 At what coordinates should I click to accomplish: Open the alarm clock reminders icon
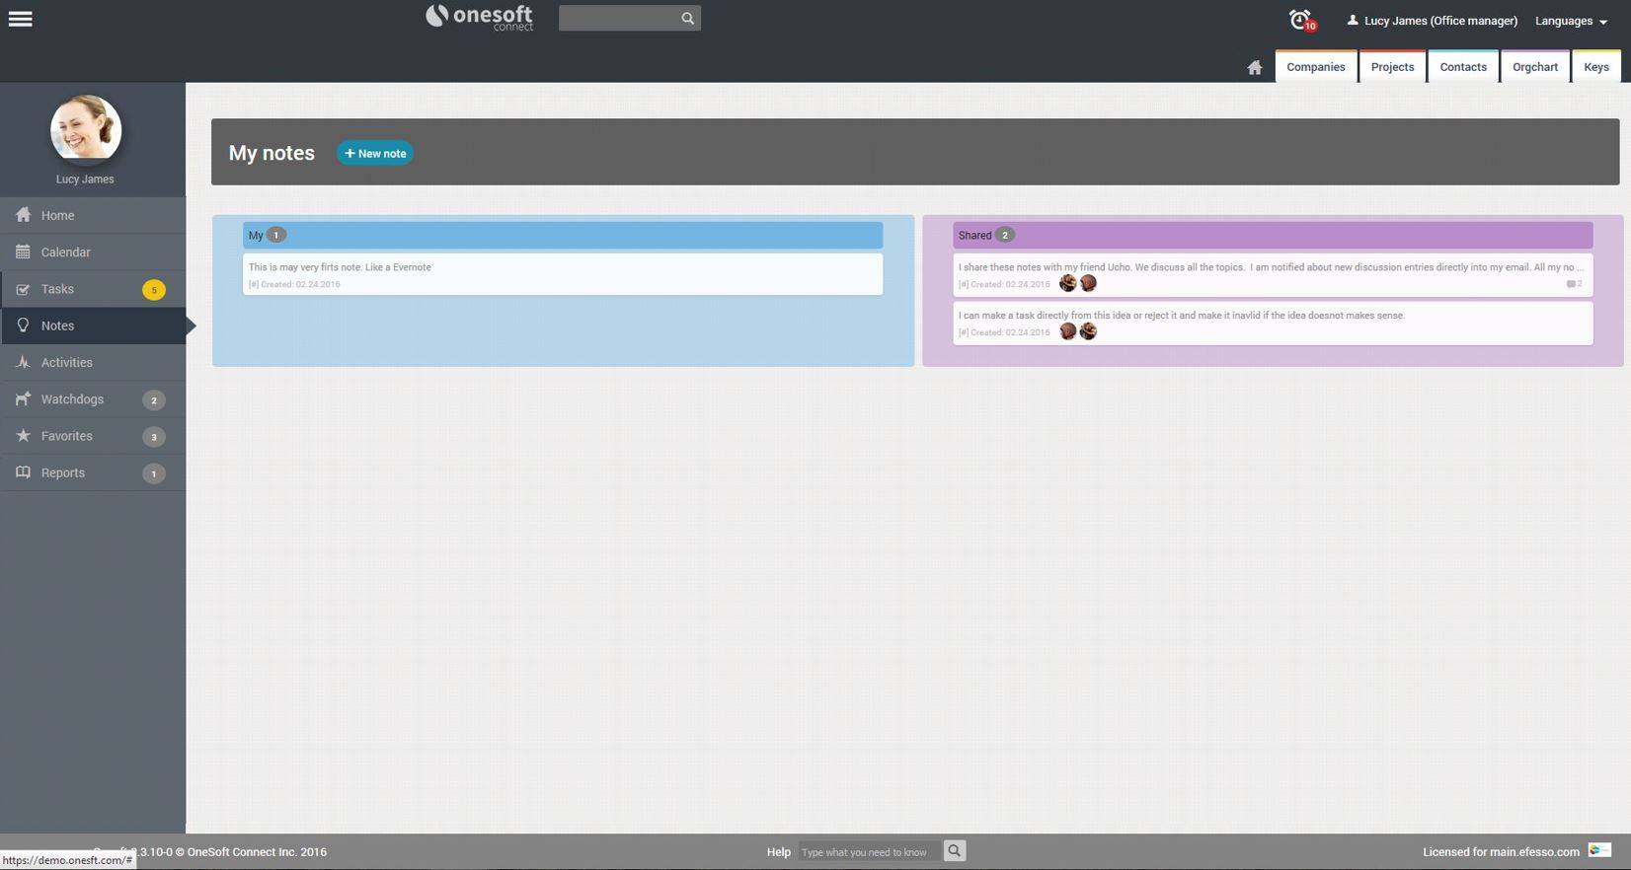point(1300,19)
